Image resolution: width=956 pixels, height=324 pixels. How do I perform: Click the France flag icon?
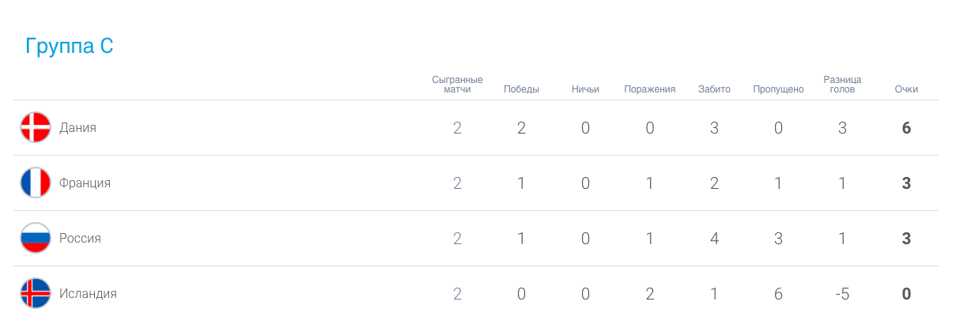pos(36,183)
